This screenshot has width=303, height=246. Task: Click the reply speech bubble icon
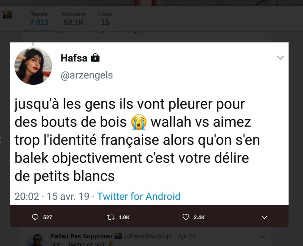click(x=35, y=217)
